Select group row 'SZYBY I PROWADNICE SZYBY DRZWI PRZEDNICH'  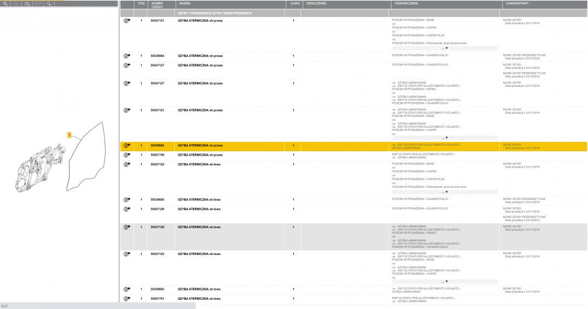(x=354, y=13)
